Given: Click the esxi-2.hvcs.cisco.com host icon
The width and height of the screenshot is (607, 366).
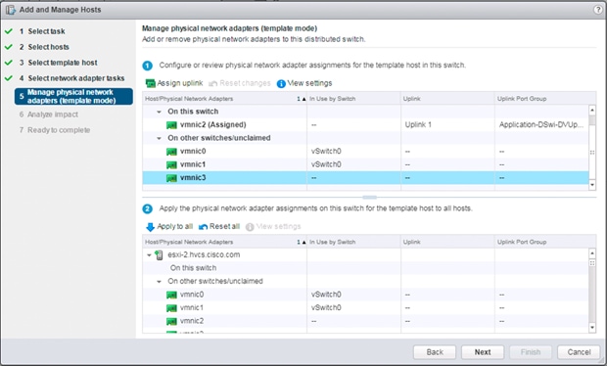Looking at the screenshot, I should (159, 255).
